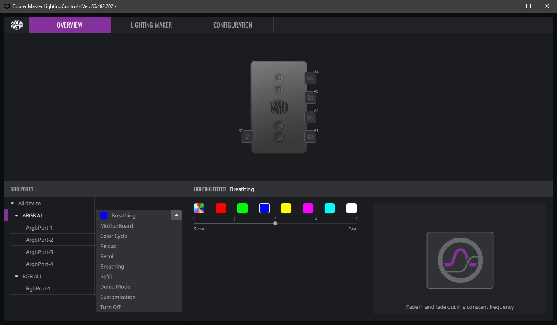This screenshot has width=557, height=325.
Task: Click the fade in and fade out description
Action: click(x=460, y=307)
